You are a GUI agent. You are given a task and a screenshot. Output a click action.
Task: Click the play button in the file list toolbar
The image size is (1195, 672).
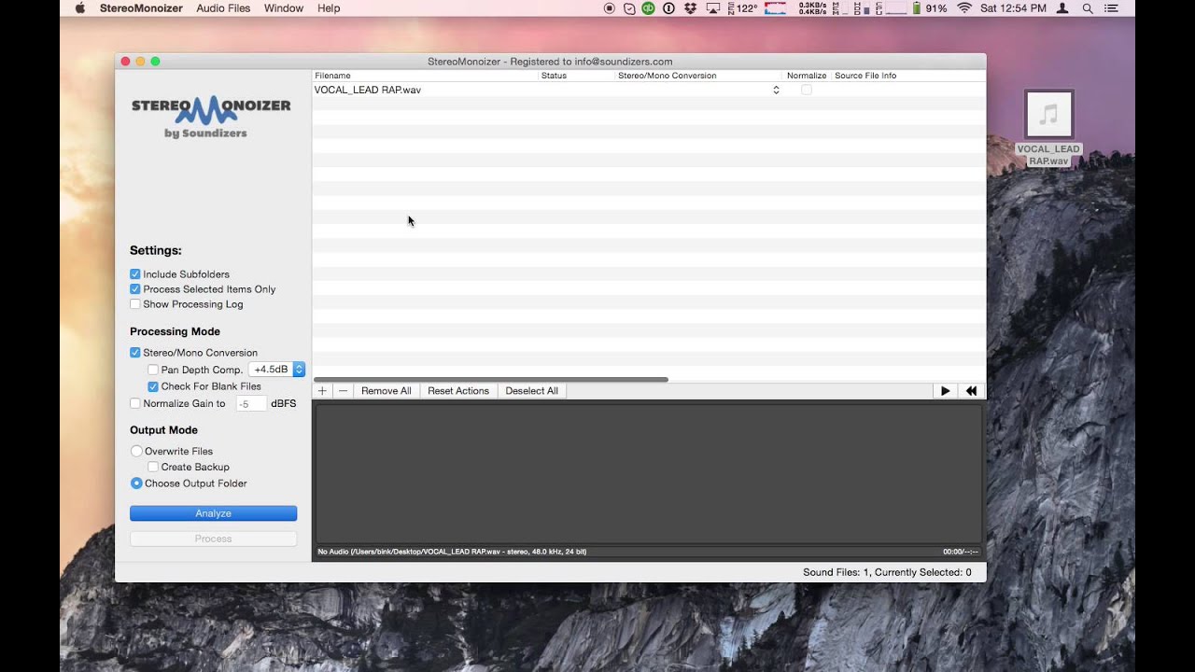coord(945,391)
